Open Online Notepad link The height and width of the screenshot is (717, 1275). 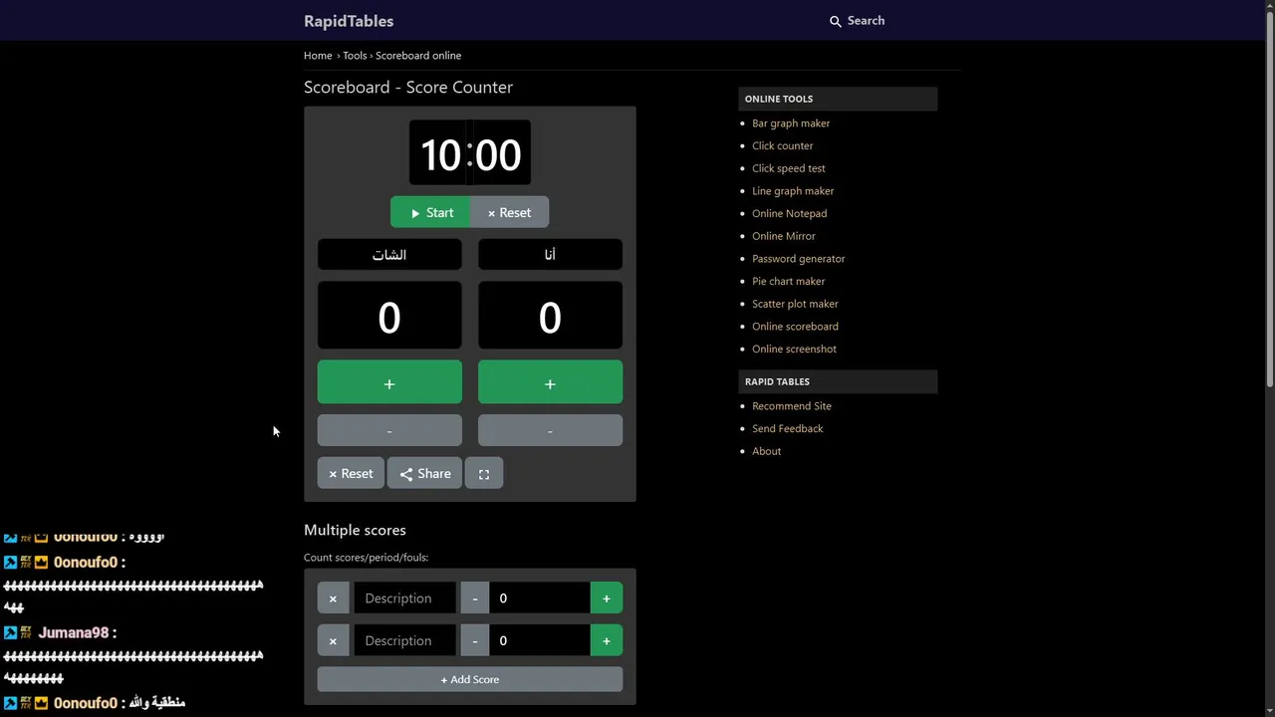pos(790,213)
